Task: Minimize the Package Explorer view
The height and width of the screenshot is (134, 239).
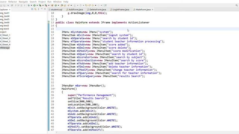Action: 41,9
